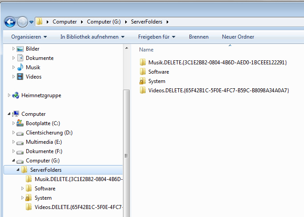Open the recent locations dropdown arrow
Viewport: 304px width, 217px height.
coord(32,22)
